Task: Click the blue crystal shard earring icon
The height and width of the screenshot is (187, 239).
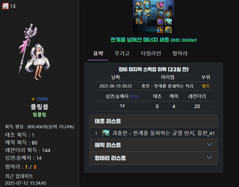Action: tap(168, 13)
